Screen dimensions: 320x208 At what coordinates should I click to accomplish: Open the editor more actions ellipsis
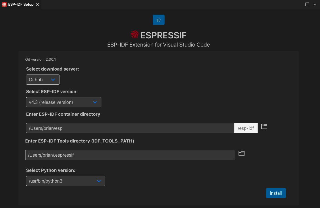[314, 4]
